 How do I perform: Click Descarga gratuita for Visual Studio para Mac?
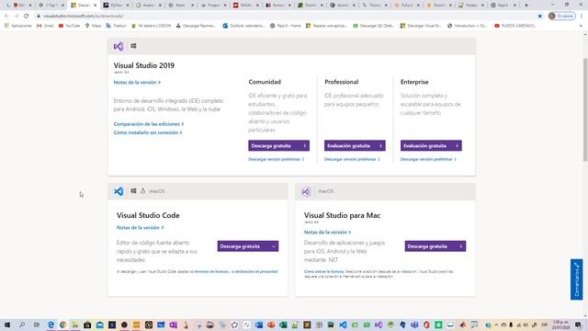[x=435, y=246]
